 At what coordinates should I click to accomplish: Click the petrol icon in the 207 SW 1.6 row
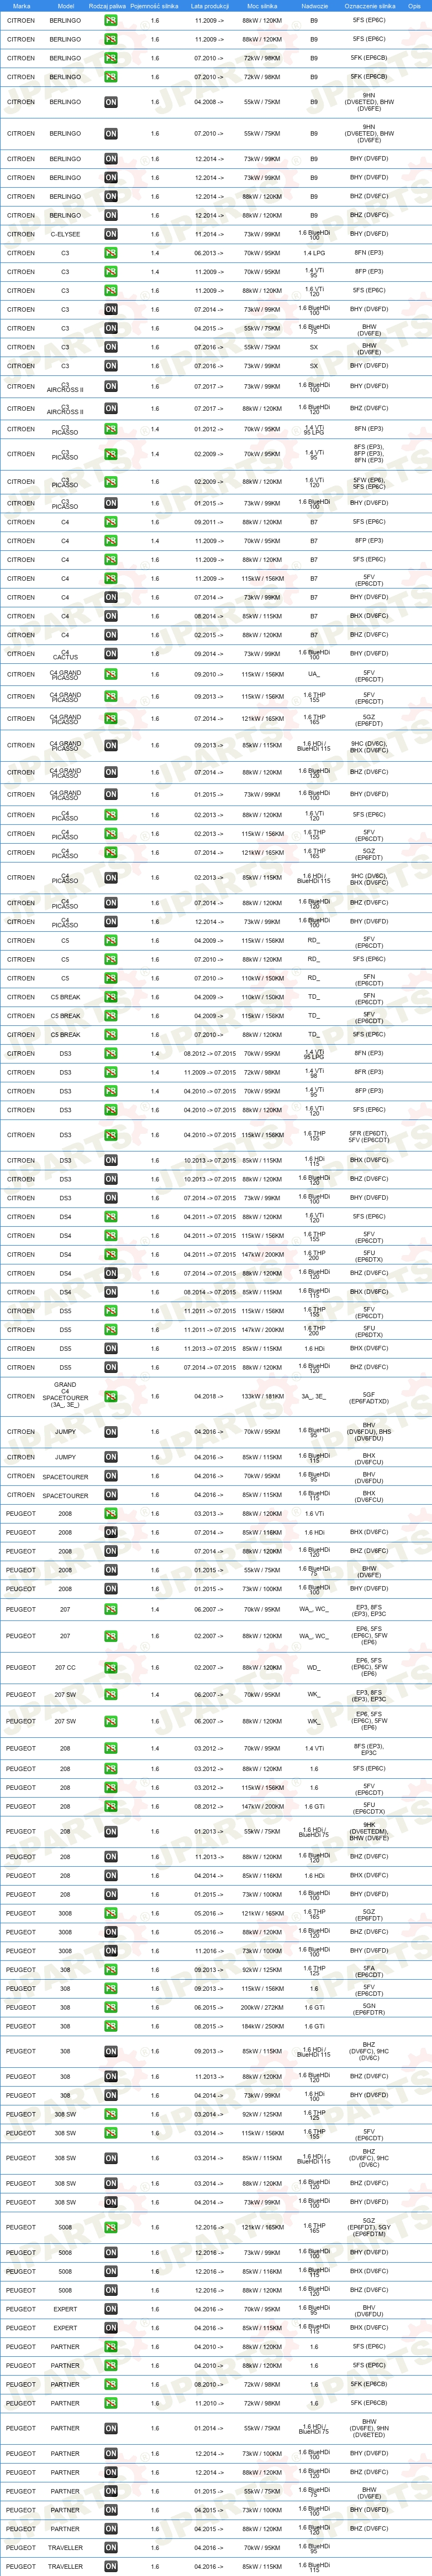pyautogui.click(x=110, y=1722)
